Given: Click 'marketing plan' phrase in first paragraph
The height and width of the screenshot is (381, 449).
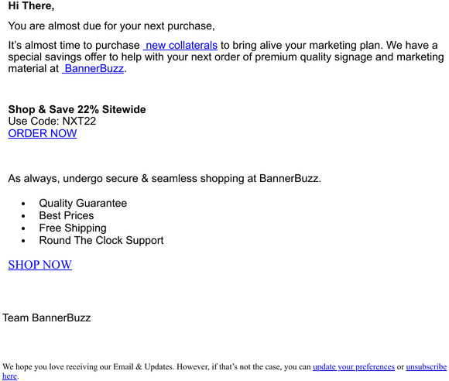Looking at the screenshot, I should point(346,46).
